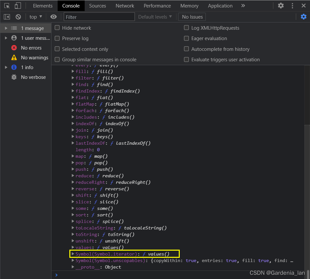Image resolution: width=310 pixels, height=279 pixels.
Task: Toggle the device toolbar icon
Action: pyautogui.click(x=18, y=6)
